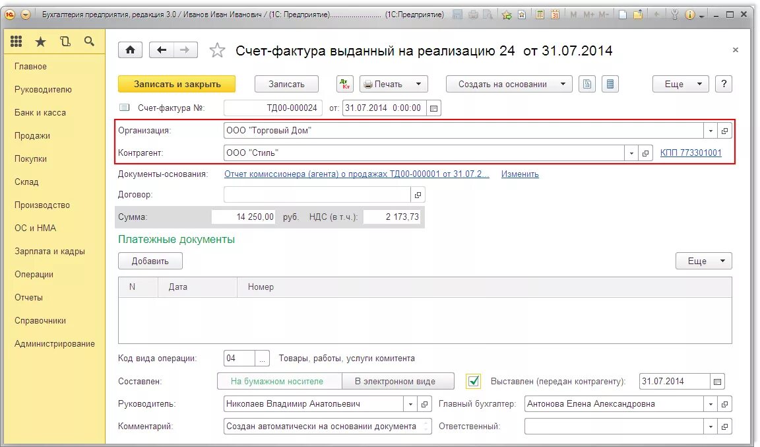Screen dimensions: 760x447
Task: Click Изменить link
Action: coord(520,174)
